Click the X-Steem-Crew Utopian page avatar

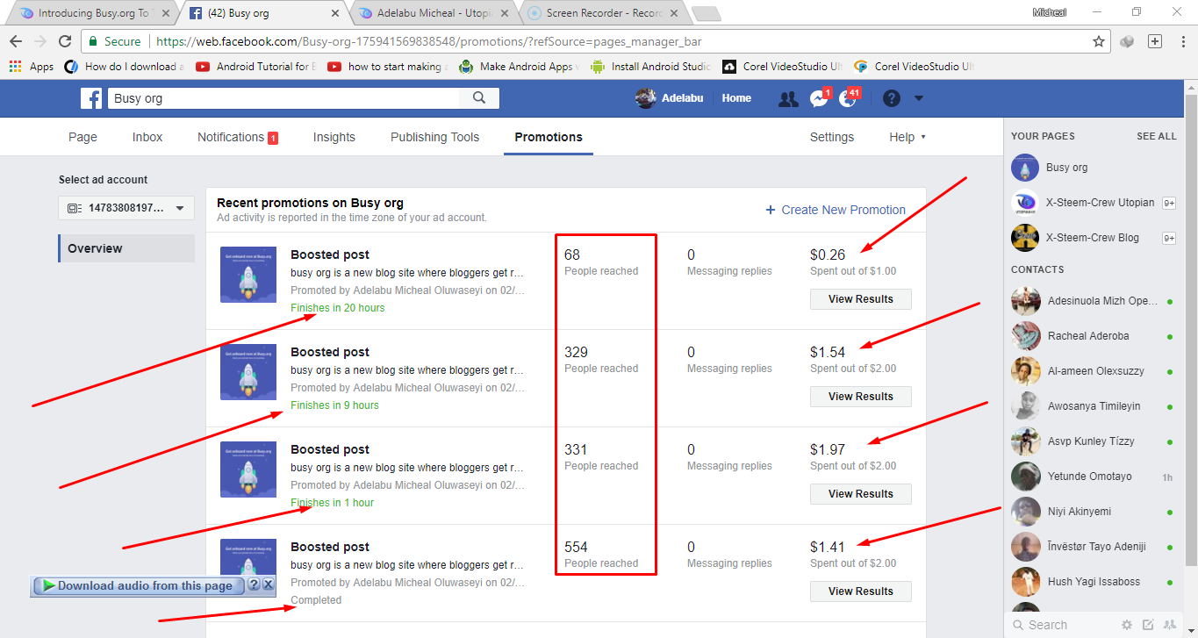(x=1025, y=203)
